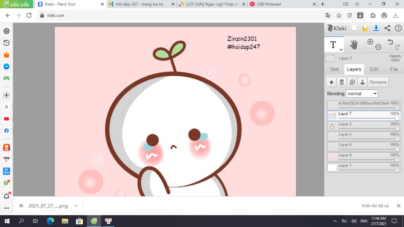This screenshot has width=404, height=227.
Task: Open Messenger from the sidebar
Action: tap(6, 67)
